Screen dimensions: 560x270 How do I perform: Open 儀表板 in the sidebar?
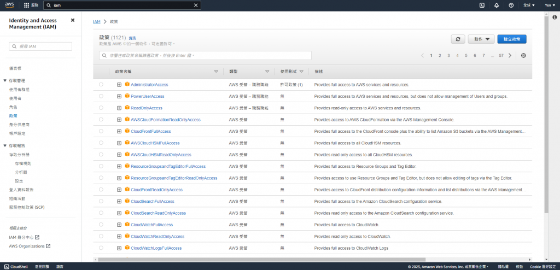coord(15,68)
